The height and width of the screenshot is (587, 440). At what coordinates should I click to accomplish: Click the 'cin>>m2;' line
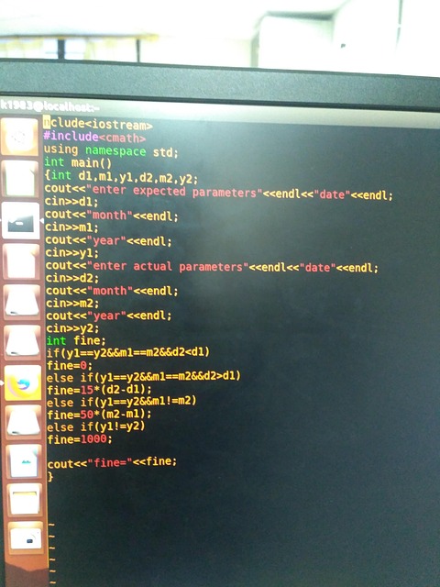click(x=72, y=303)
